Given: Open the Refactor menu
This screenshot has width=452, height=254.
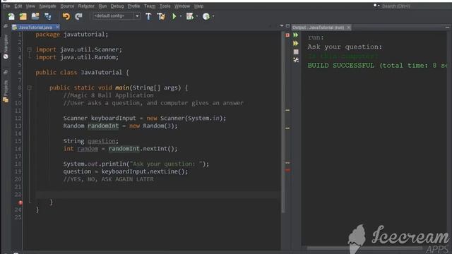Looking at the screenshot, I should coord(86,6).
